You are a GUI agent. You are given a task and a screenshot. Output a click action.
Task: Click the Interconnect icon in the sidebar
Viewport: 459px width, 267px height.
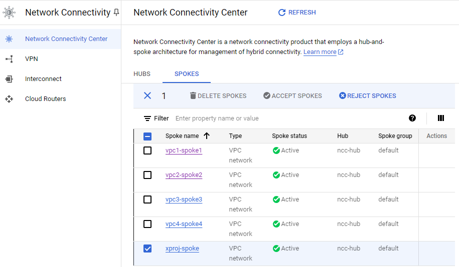coord(9,79)
